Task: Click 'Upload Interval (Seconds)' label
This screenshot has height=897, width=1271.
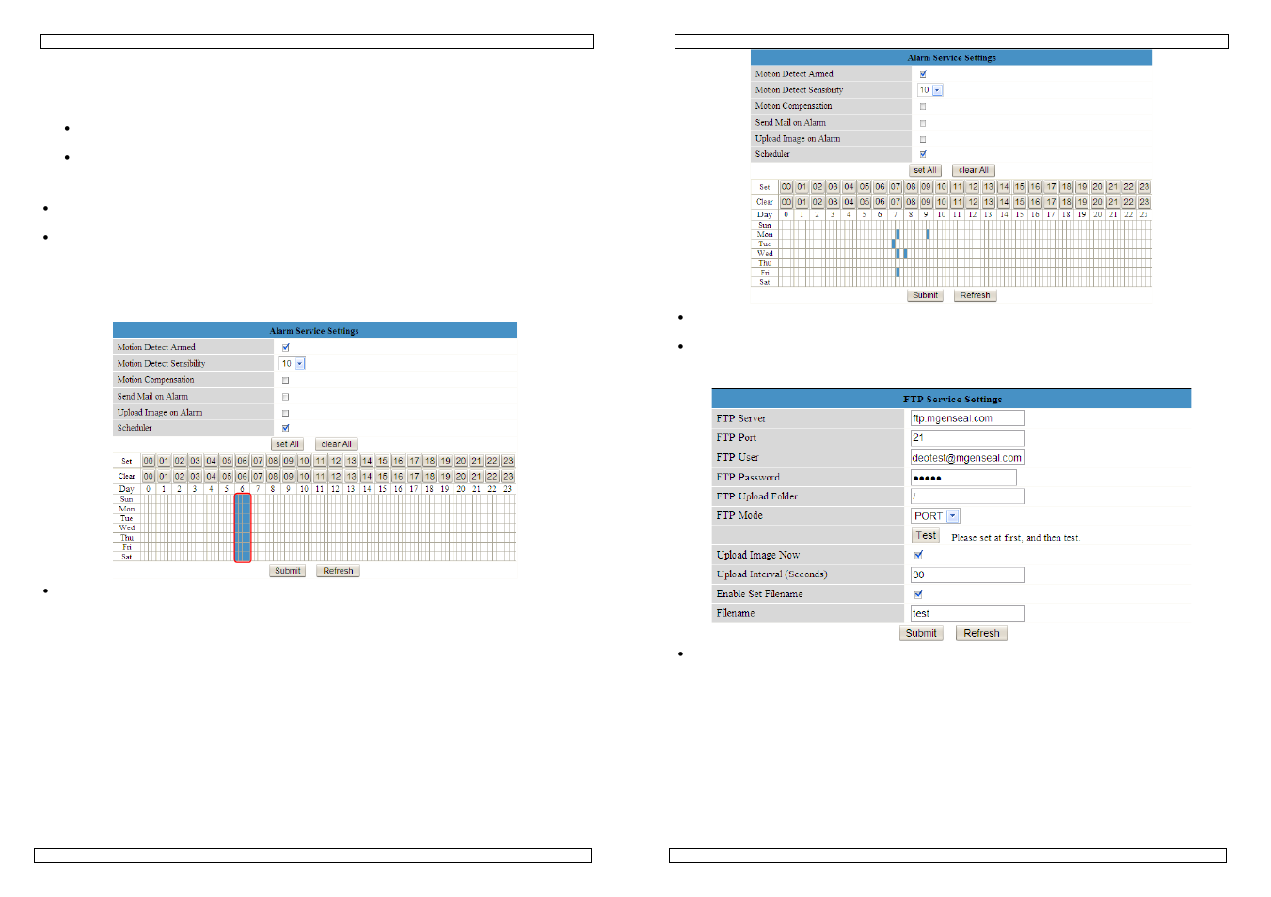Action: pyautogui.click(x=771, y=574)
